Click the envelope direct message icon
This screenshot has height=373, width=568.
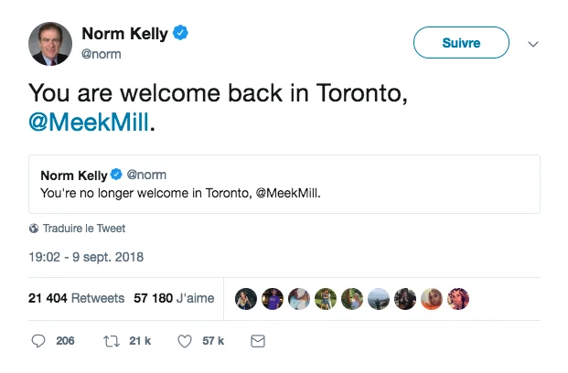pos(257,341)
